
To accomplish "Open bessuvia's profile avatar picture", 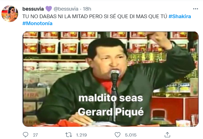I will click(x=10, y=14).
